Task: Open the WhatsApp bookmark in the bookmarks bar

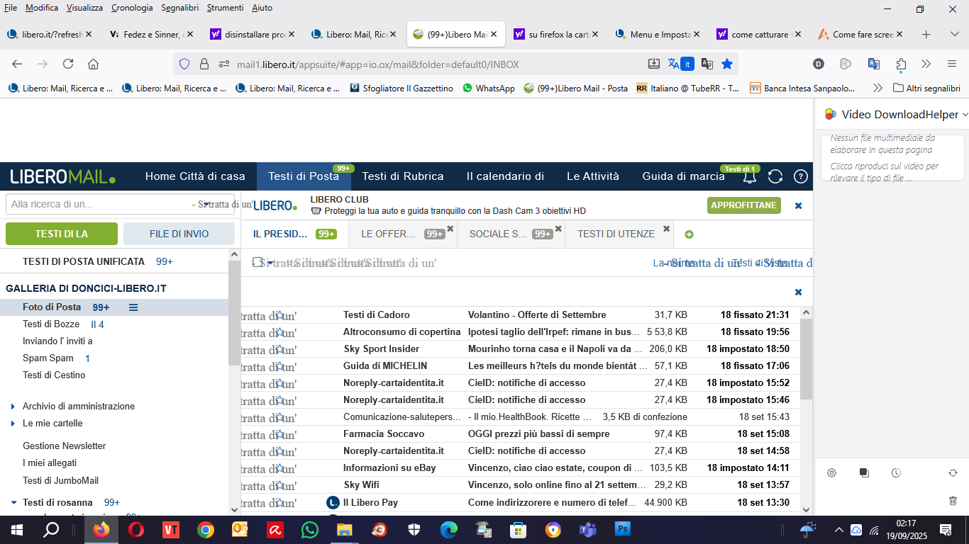Action: [489, 88]
